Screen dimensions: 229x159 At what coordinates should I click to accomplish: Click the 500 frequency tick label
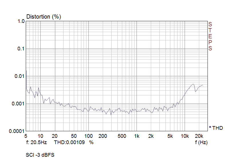tap(122, 136)
